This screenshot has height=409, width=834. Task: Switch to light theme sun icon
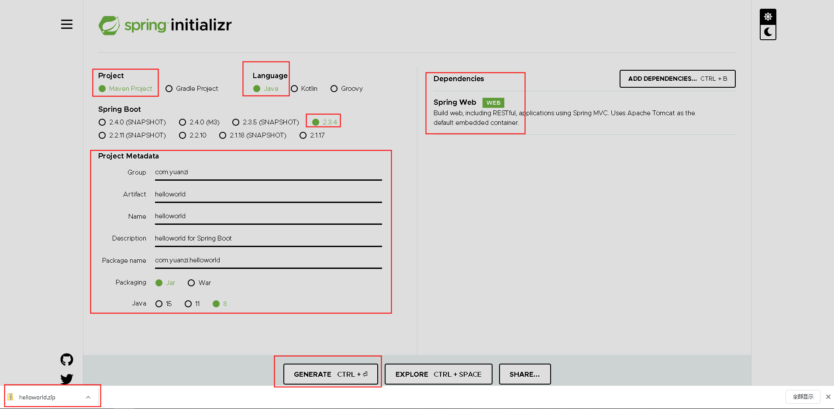(768, 17)
